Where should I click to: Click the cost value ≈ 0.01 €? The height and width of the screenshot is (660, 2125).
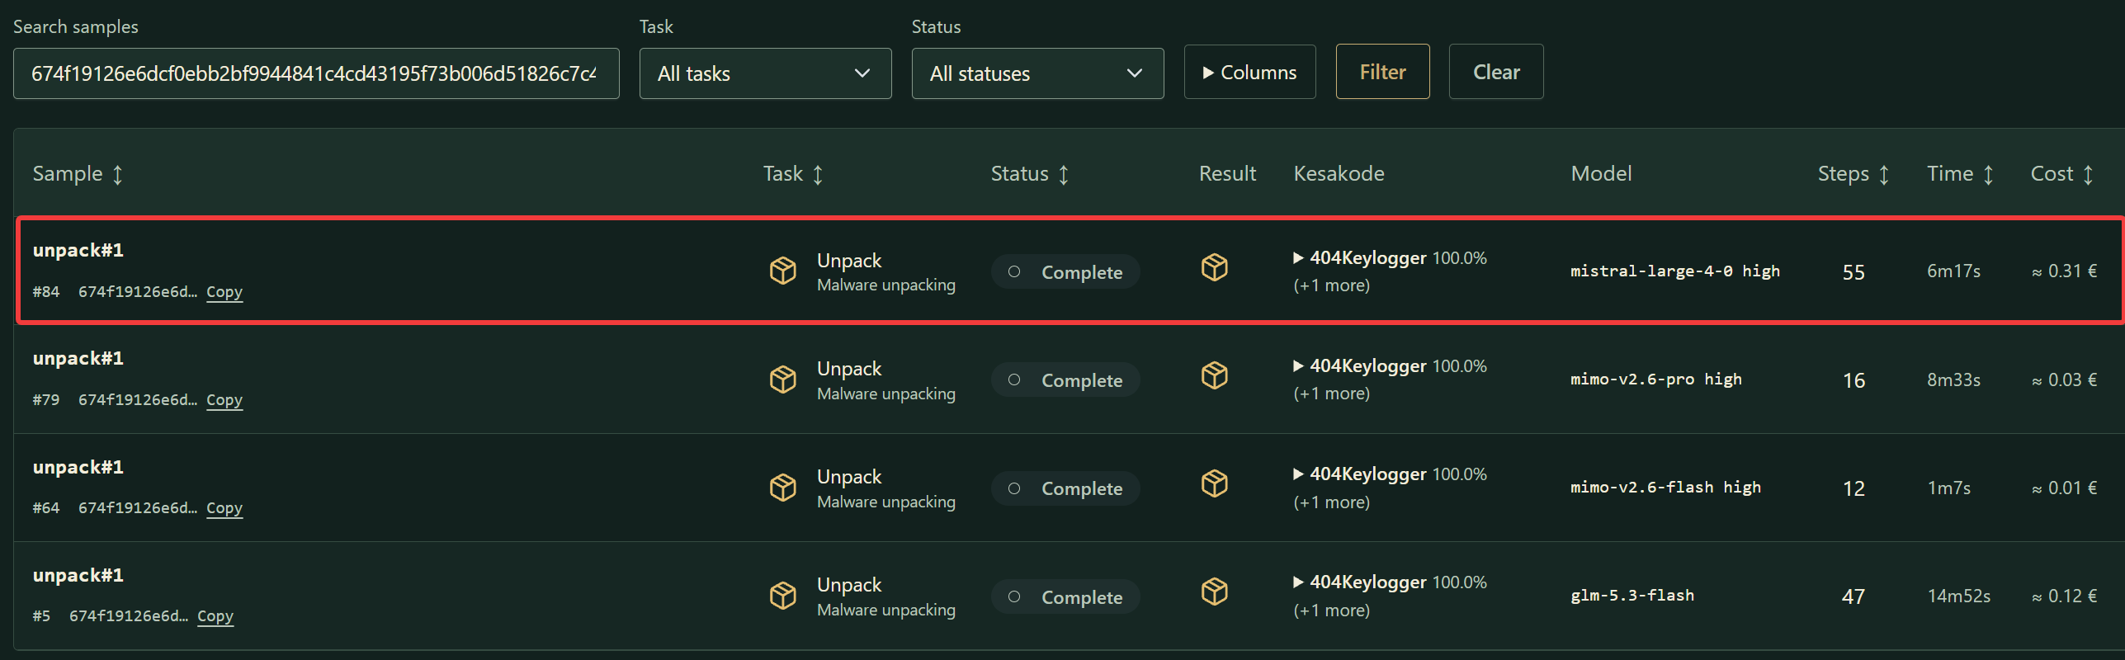click(2064, 488)
